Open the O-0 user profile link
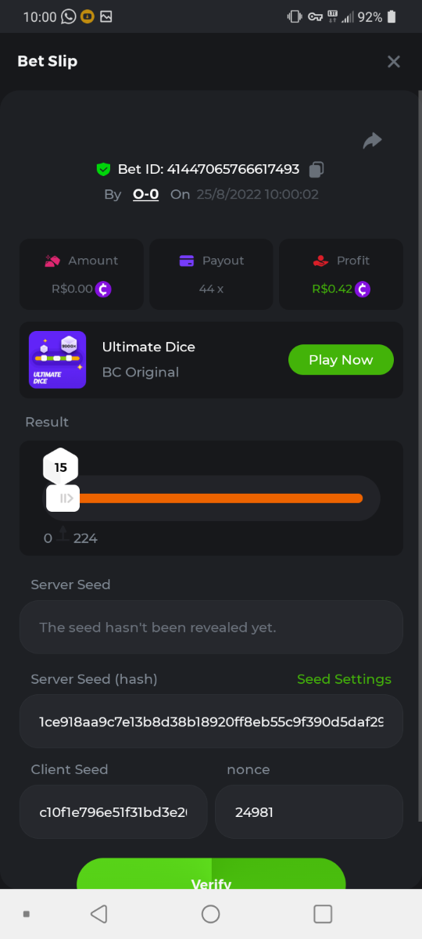 pos(146,194)
